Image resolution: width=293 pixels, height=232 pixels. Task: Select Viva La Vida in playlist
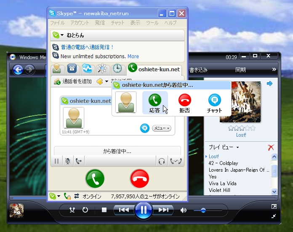[222, 183]
